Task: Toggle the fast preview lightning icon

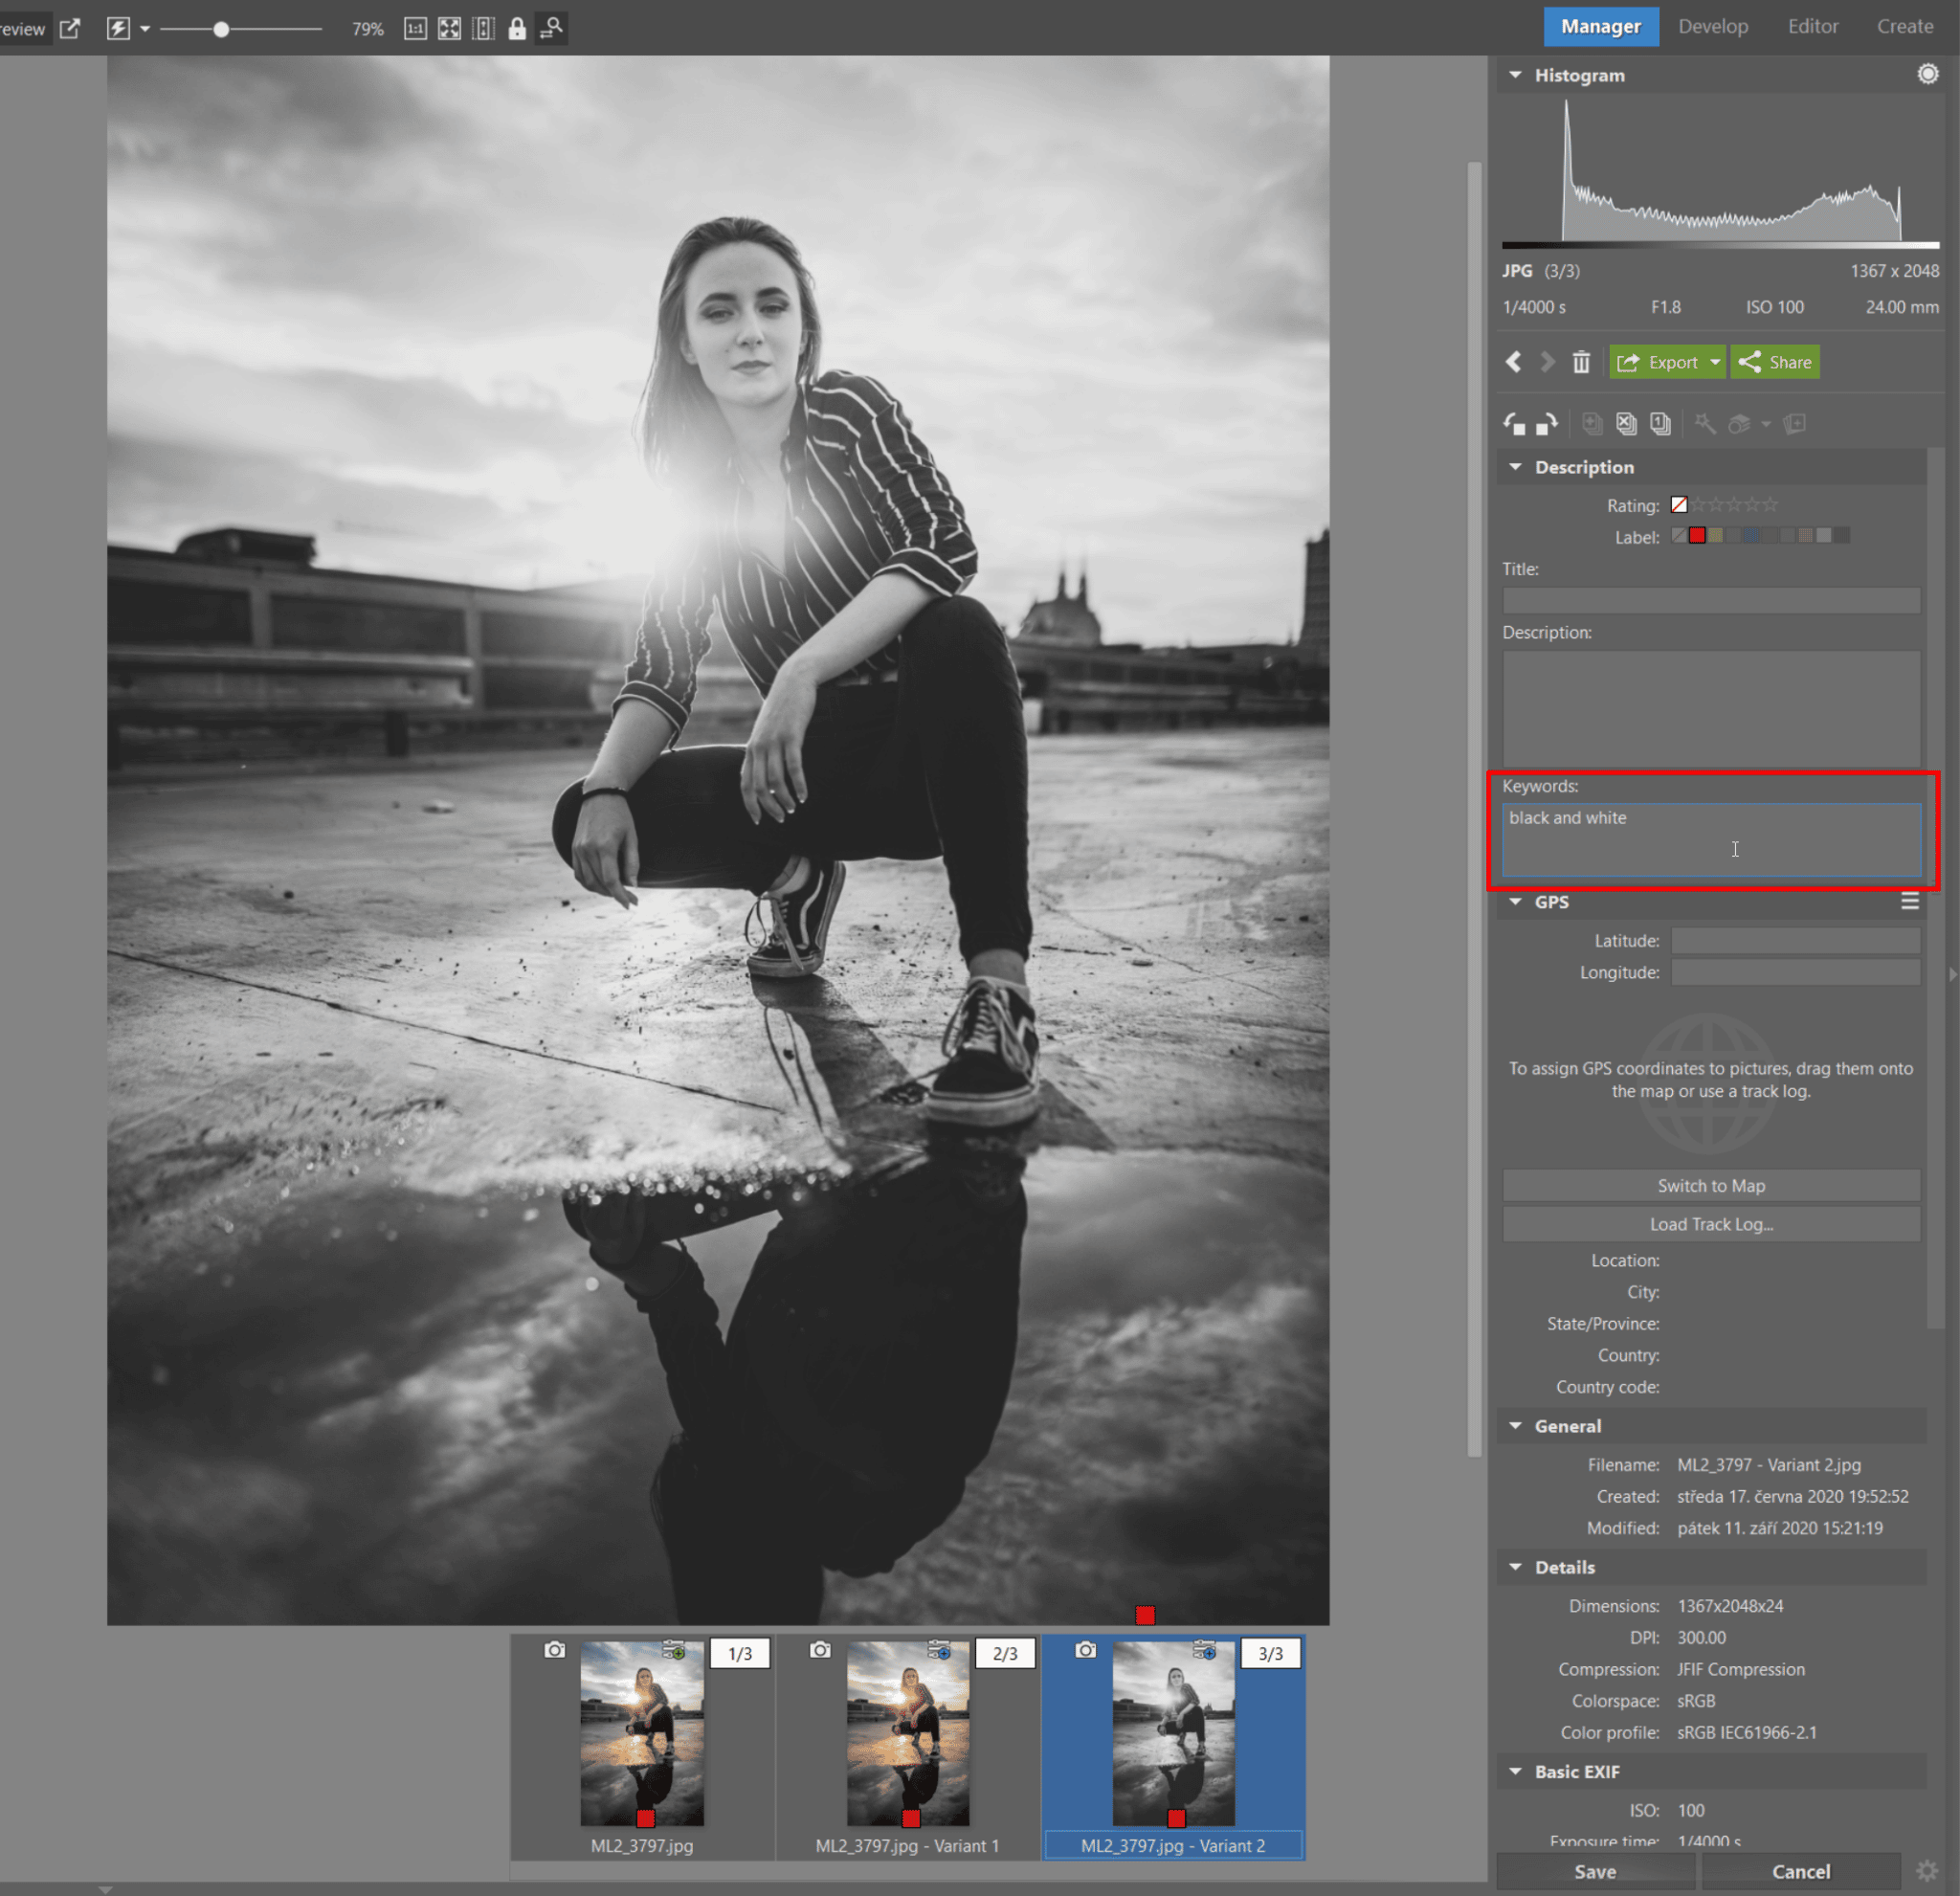Action: tap(120, 28)
